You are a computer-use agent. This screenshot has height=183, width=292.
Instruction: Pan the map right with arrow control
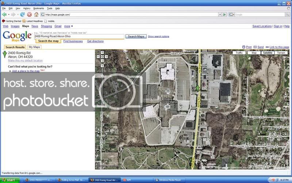(106, 57)
